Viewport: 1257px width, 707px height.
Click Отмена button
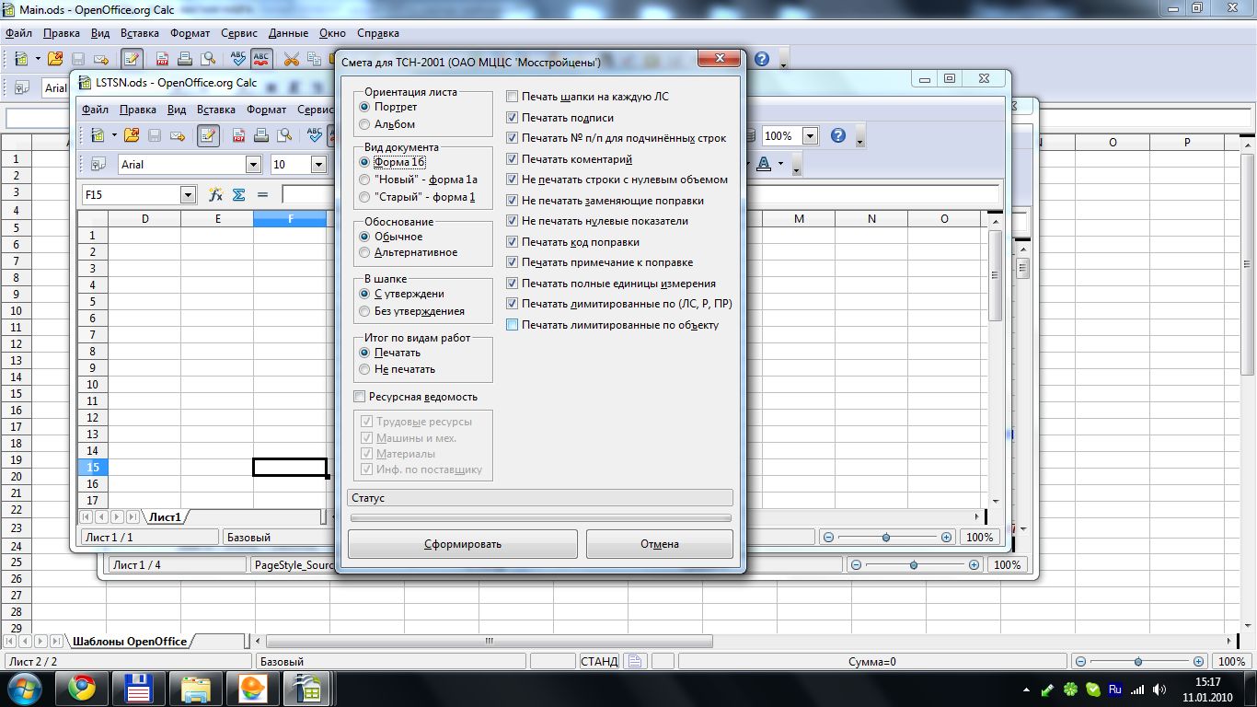(x=660, y=543)
